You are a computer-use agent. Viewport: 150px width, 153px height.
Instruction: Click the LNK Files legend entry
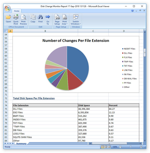pos(127,70)
